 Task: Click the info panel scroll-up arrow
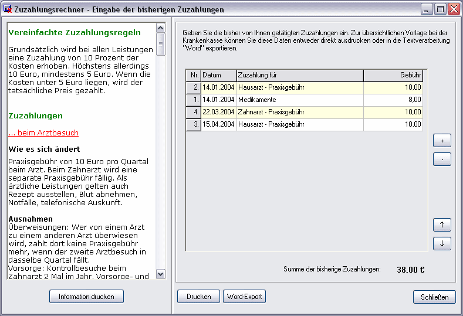pos(161,28)
